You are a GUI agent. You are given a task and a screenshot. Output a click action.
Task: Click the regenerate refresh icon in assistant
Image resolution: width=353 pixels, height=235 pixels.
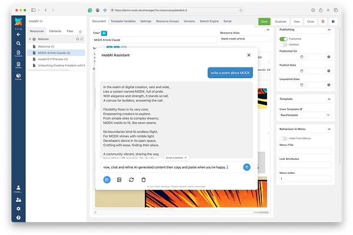tap(131, 180)
